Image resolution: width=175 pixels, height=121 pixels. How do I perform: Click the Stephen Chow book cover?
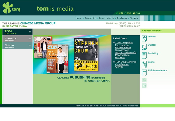click(x=86, y=54)
